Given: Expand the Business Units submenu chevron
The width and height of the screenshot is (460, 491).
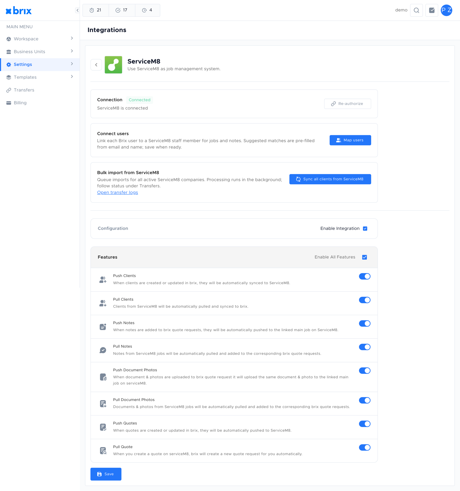Looking at the screenshot, I should click(72, 51).
